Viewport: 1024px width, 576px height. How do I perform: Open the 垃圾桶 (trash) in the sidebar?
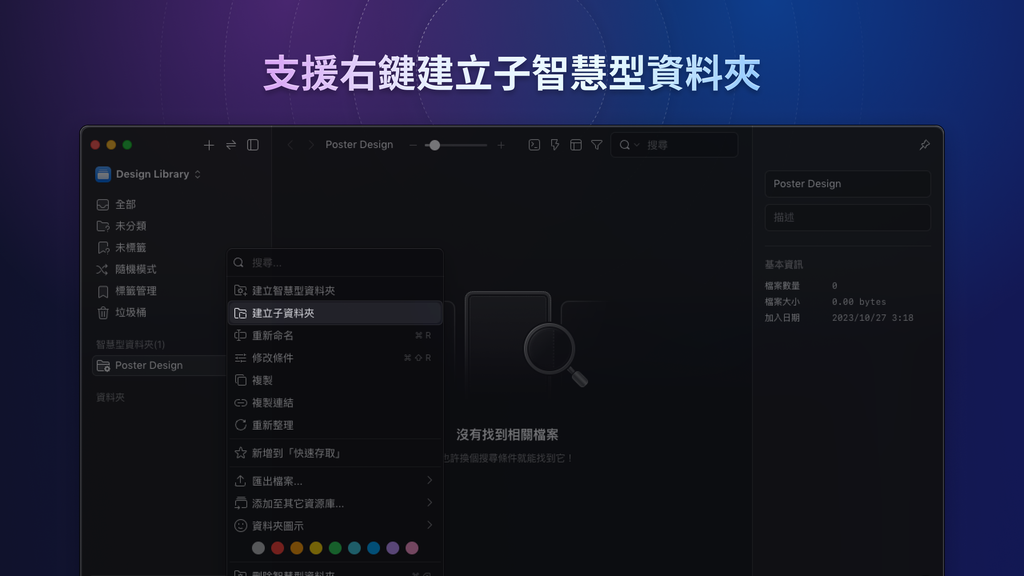tap(130, 313)
